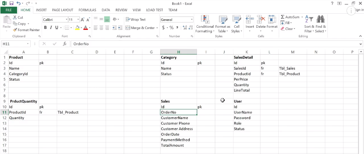Click the Save icon in quick access toolbar
The height and width of the screenshot is (154, 364).
(x=12, y=3)
